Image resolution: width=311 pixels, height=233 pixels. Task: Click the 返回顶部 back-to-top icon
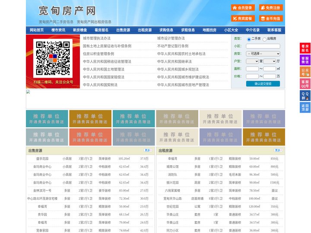point(305,107)
